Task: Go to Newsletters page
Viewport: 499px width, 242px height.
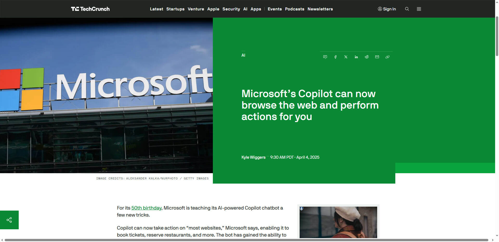Action: click(320, 9)
